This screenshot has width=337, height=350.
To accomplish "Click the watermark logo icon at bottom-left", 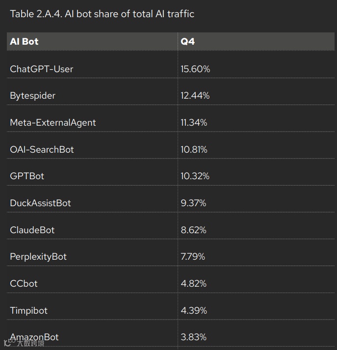I will pos(7,343).
